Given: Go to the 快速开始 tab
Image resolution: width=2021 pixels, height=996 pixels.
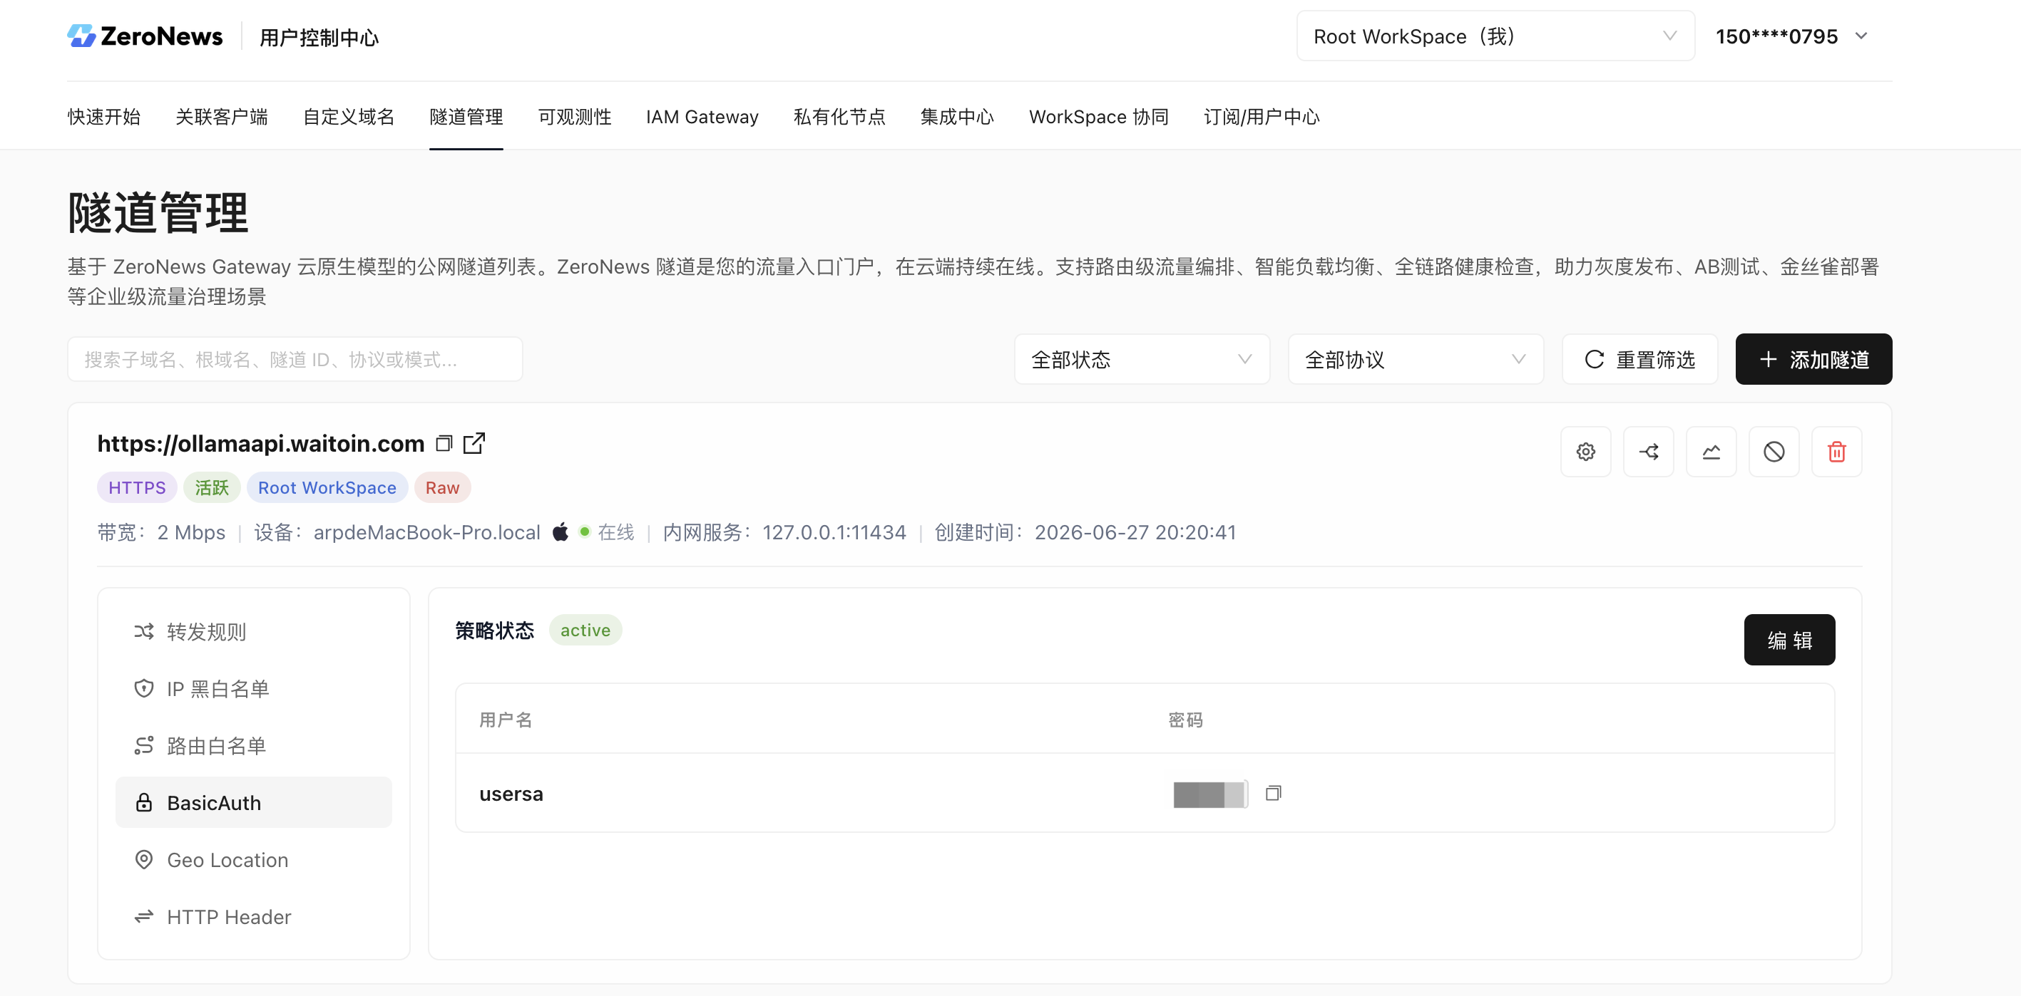Looking at the screenshot, I should [x=103, y=117].
